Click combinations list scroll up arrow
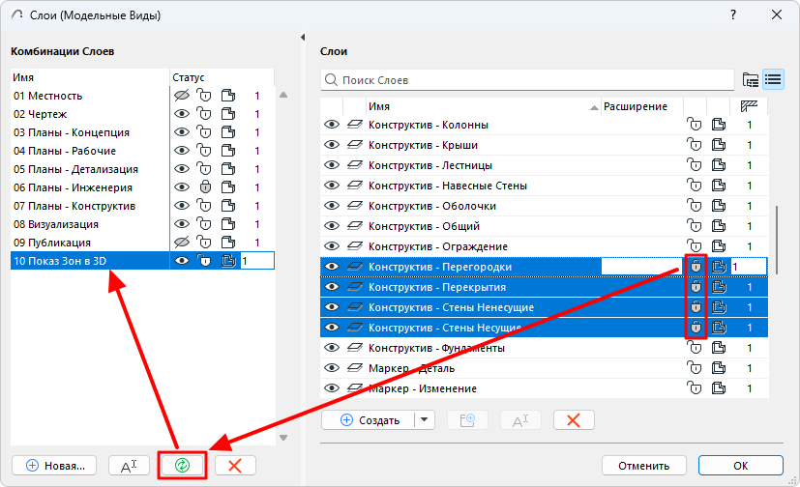Viewport: 800px width, 487px height. point(283,95)
